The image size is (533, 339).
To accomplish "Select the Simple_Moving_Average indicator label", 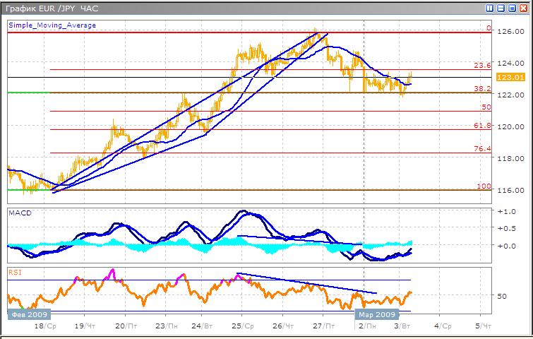I will tap(52, 25).
